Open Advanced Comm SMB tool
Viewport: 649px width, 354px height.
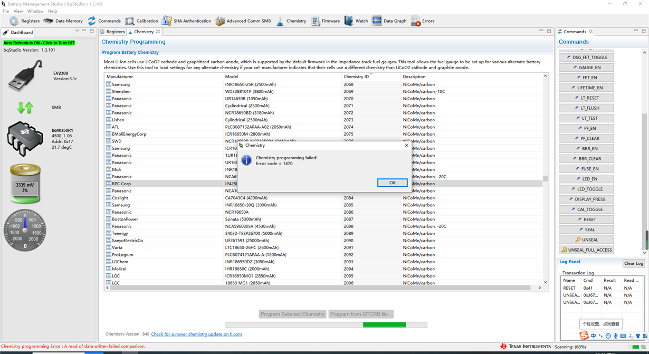(x=243, y=21)
